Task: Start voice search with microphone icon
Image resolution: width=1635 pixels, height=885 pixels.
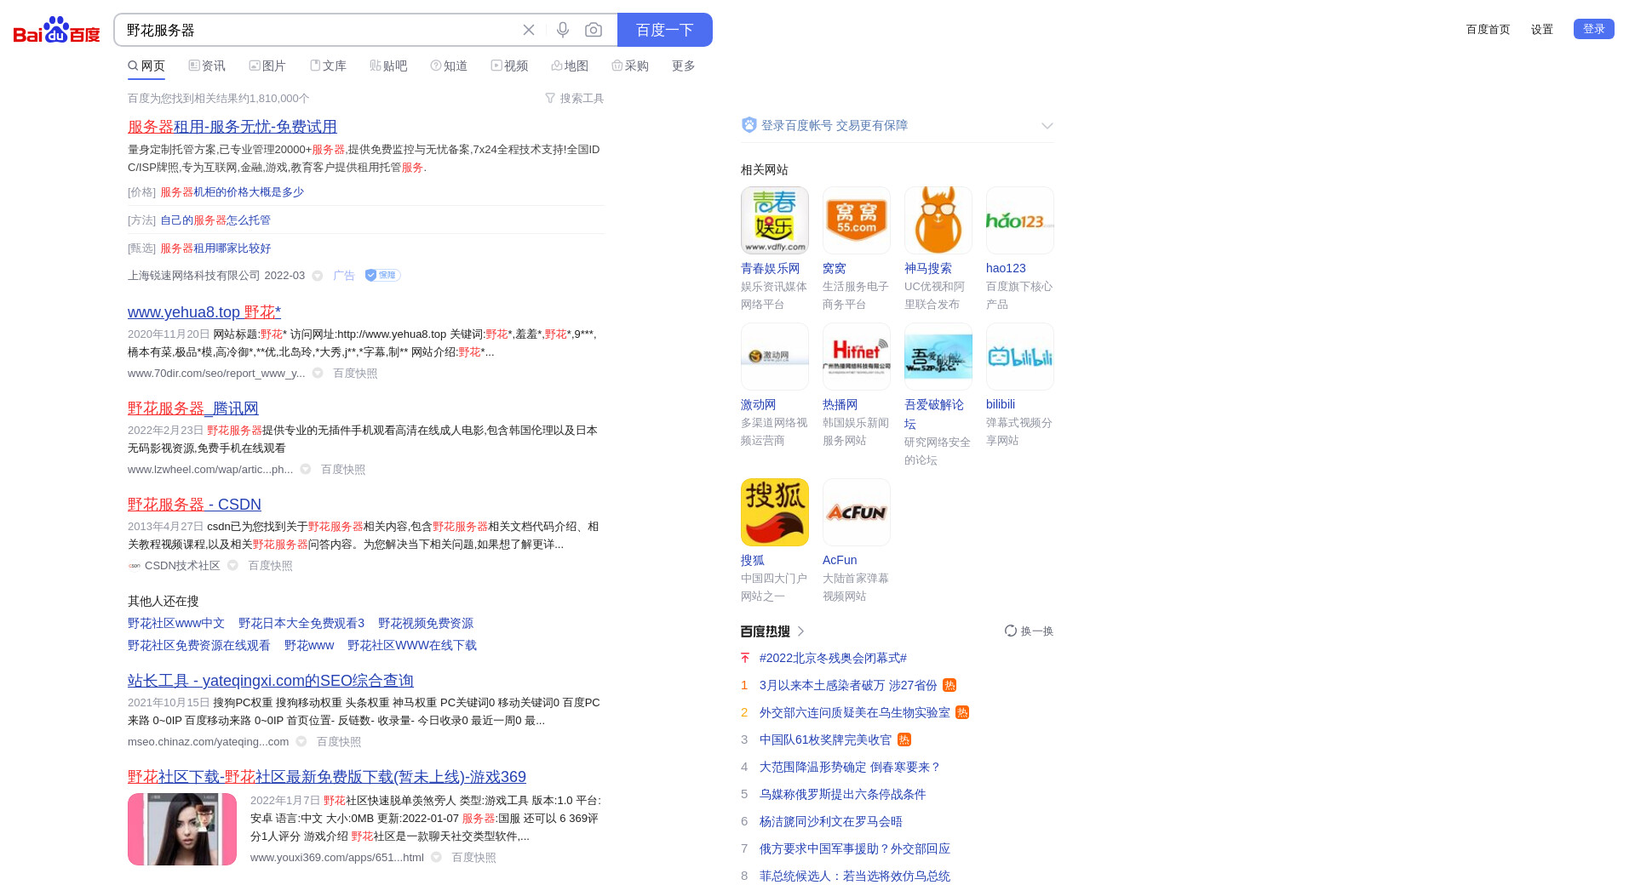Action: click(x=563, y=30)
